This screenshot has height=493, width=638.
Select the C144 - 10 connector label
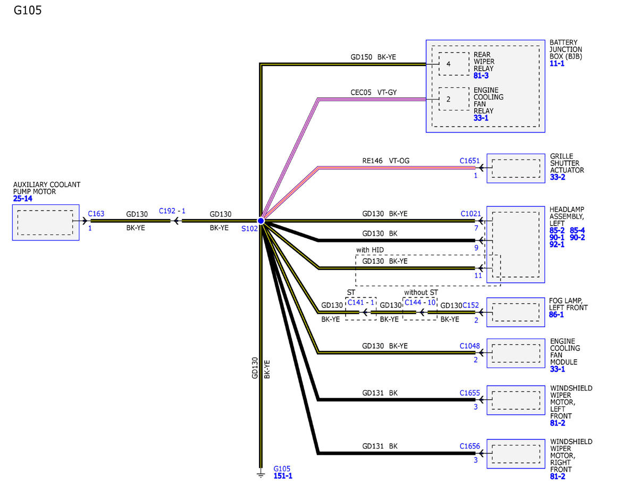tap(420, 303)
